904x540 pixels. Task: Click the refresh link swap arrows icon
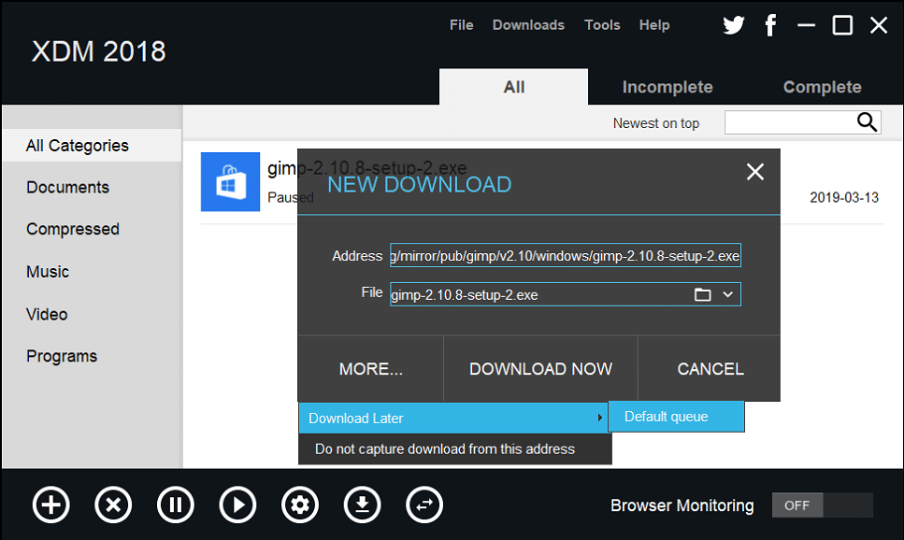pyautogui.click(x=424, y=504)
